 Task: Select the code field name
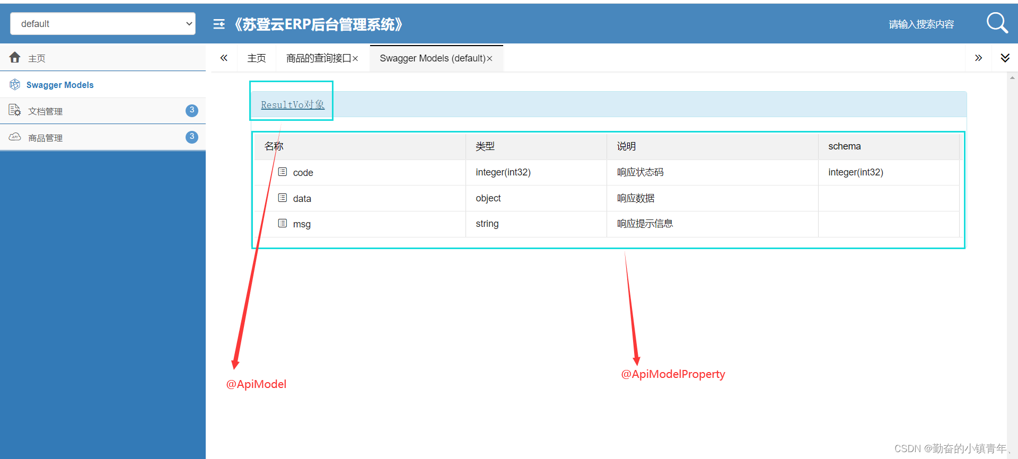(303, 173)
